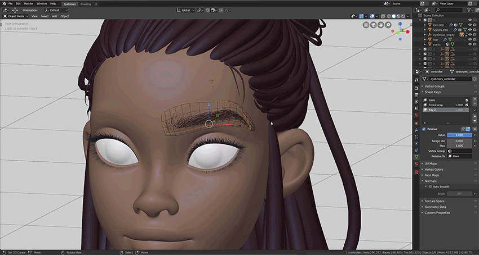Open the File menu

[x=11, y=4]
